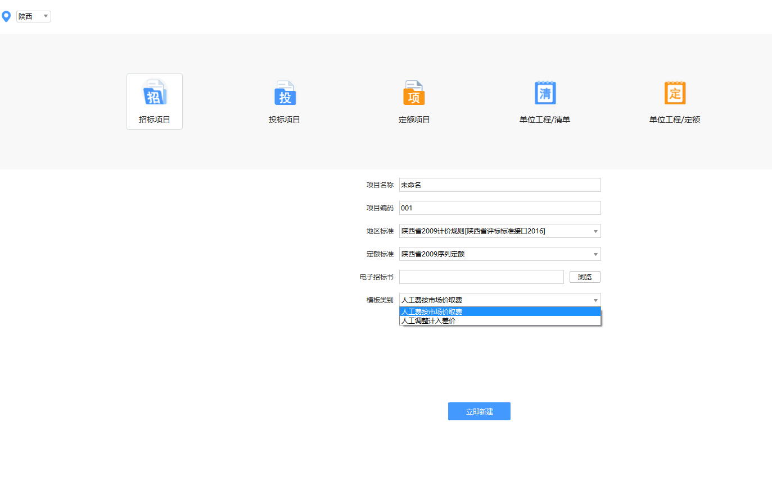This screenshot has height=482, width=772.
Task: Click the 招标项目 label text
Action: (x=155, y=120)
